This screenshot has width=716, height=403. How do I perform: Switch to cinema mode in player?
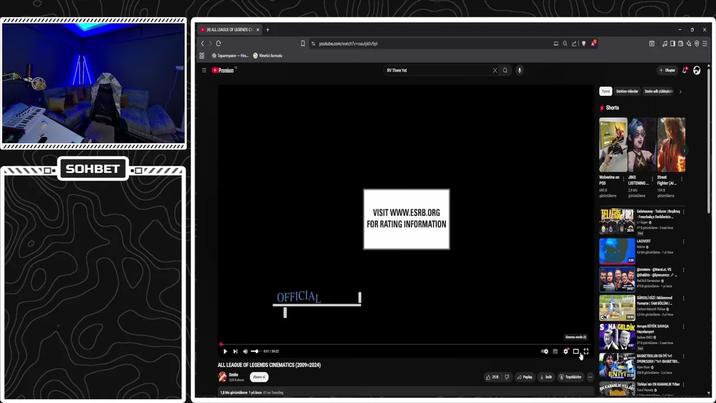(576, 352)
